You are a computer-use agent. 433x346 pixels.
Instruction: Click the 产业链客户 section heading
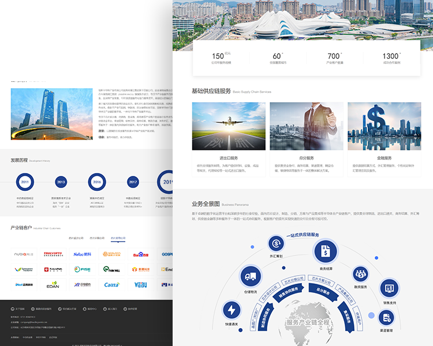pos(21,228)
